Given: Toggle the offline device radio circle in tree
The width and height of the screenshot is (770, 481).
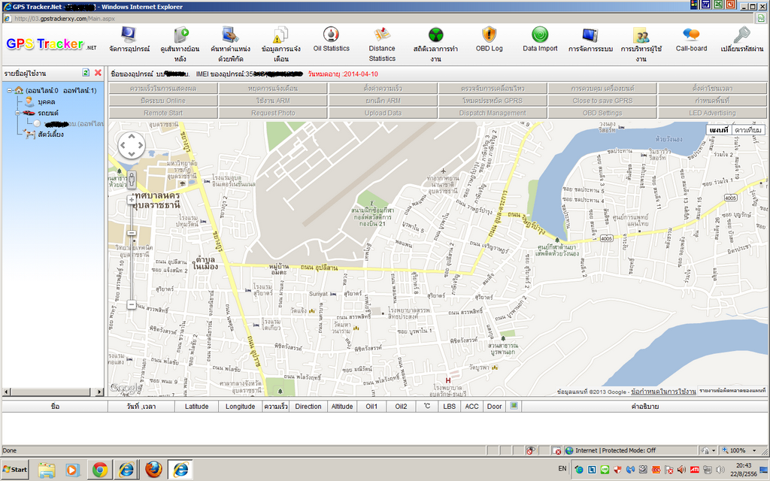Looking at the screenshot, I should [37, 124].
